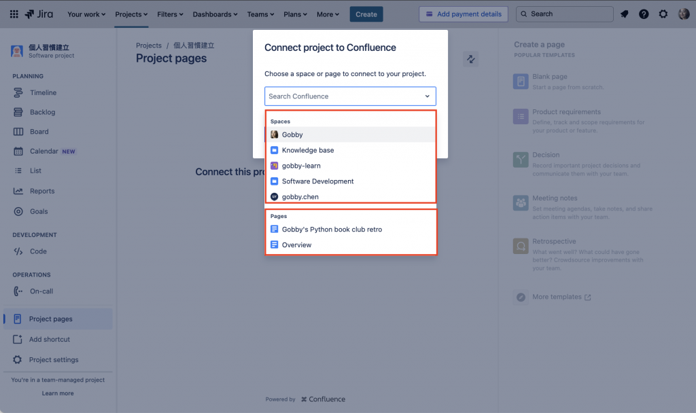Image resolution: width=696 pixels, height=413 pixels.
Task: Click the Calendar sidebar icon
Action: click(x=18, y=151)
